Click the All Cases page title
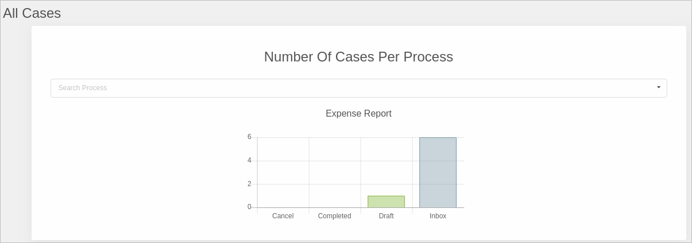The image size is (692, 243). tap(32, 13)
